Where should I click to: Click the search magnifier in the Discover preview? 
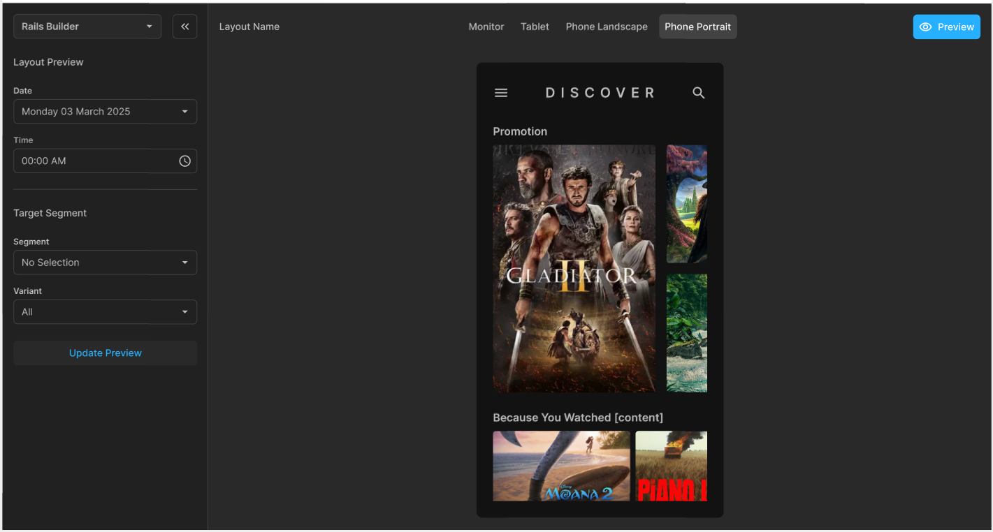point(699,93)
